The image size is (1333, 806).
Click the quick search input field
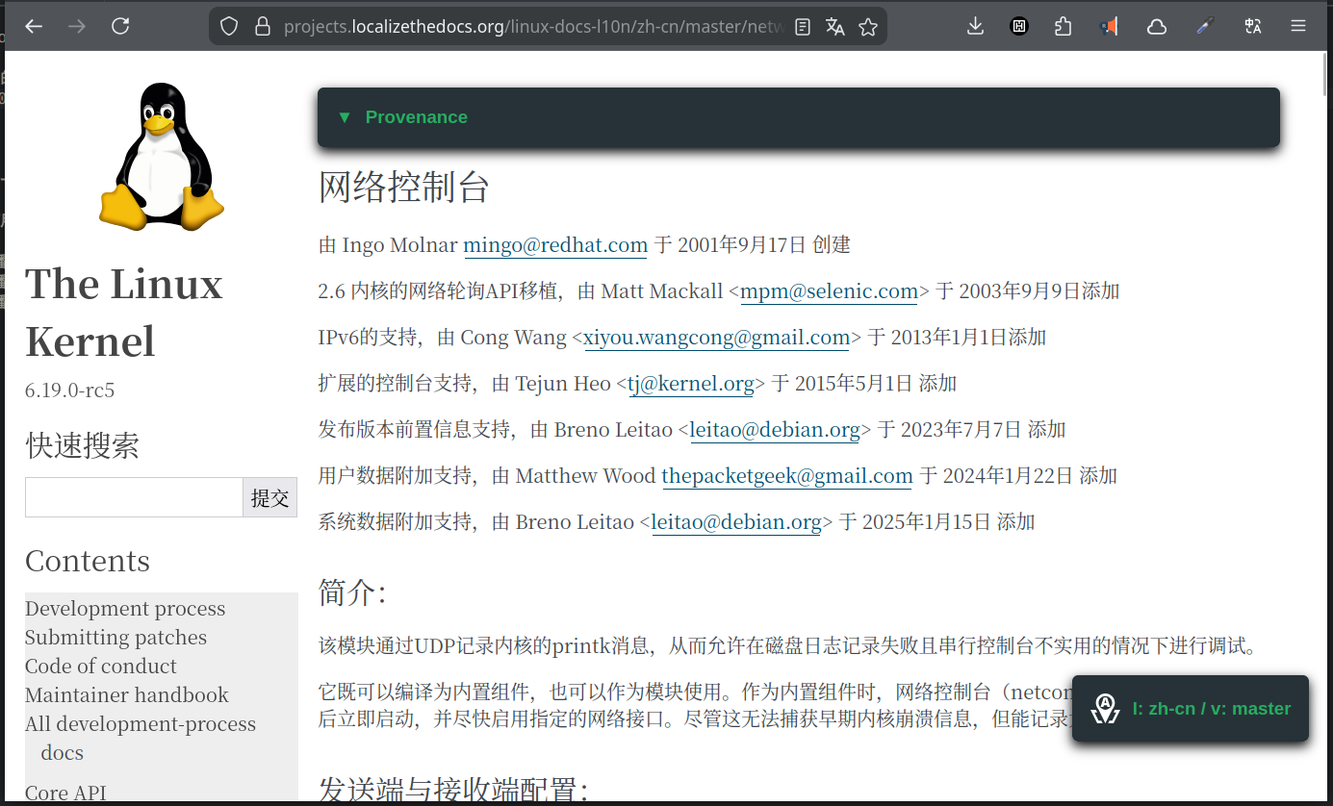point(134,497)
